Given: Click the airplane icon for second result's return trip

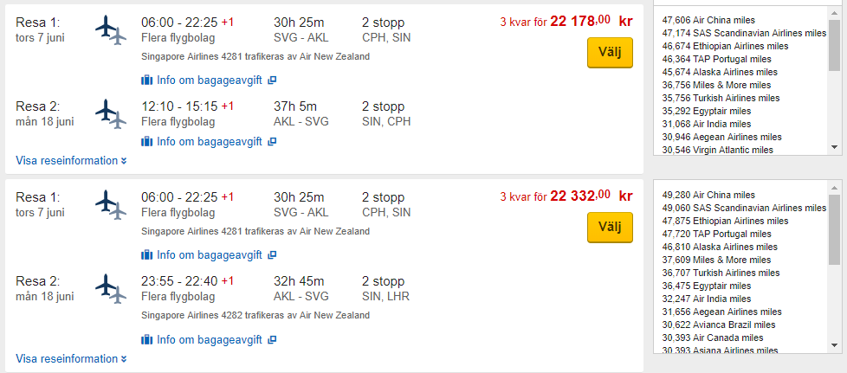Looking at the screenshot, I should click(x=110, y=288).
